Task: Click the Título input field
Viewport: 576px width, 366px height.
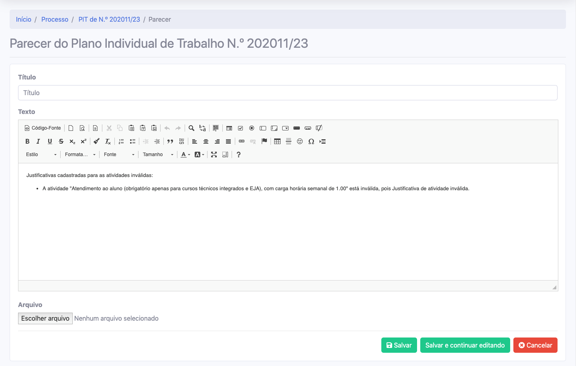Action: click(287, 93)
